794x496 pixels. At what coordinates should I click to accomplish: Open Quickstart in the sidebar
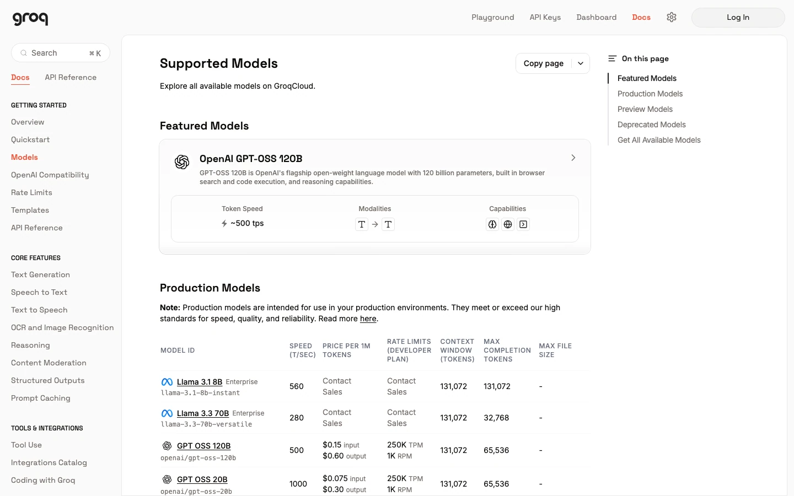coord(30,139)
